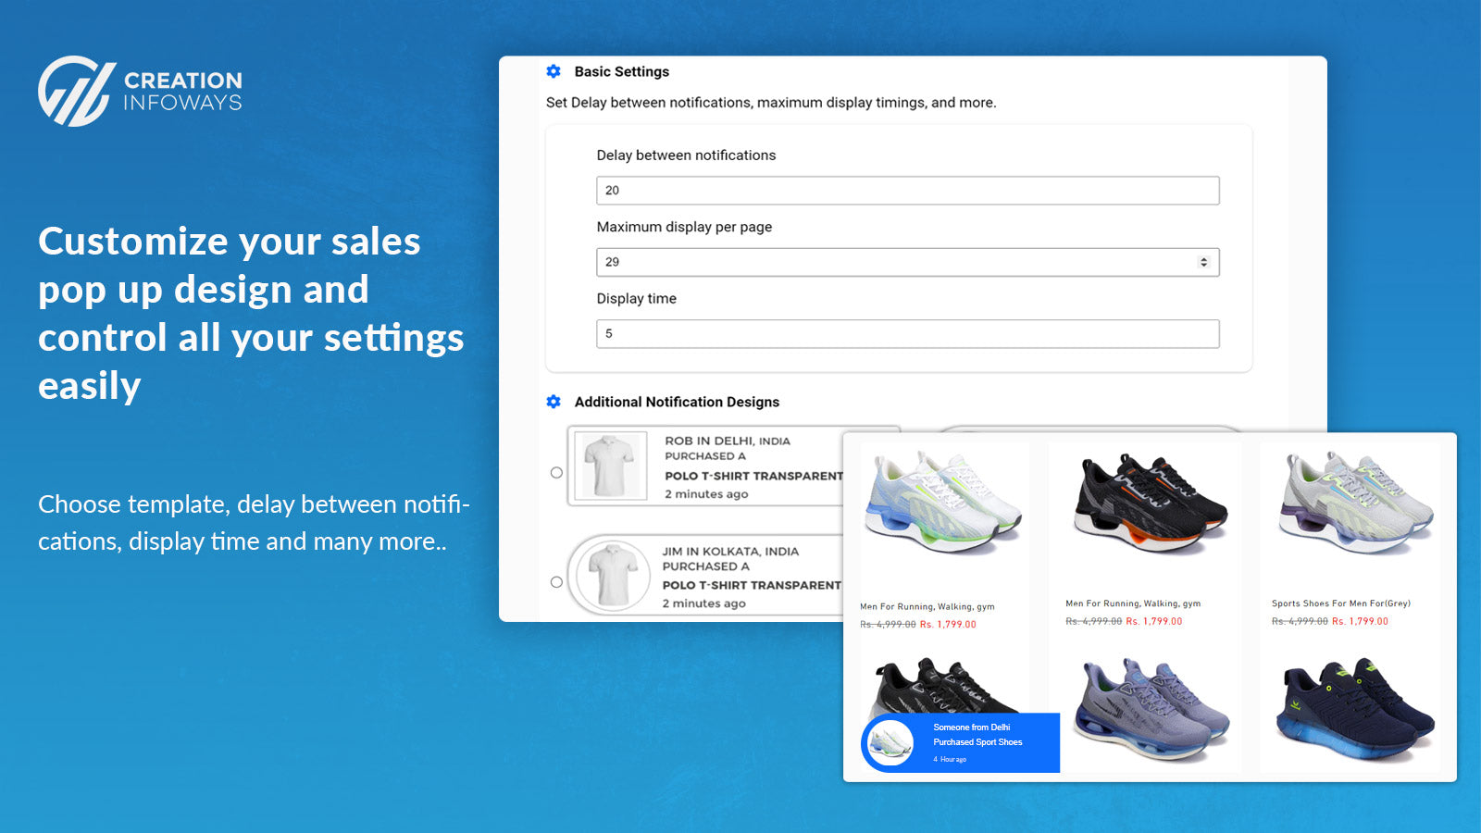Click the Delay between notifications input showing 20
This screenshot has height=833, width=1481.
click(x=907, y=190)
